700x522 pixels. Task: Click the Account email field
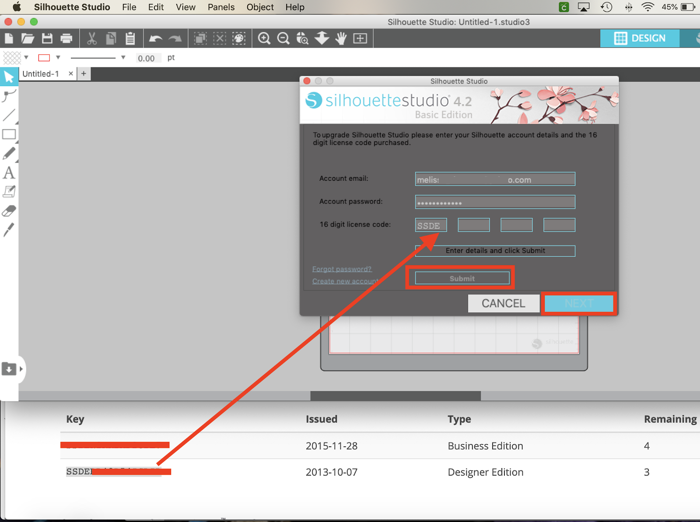click(x=495, y=179)
